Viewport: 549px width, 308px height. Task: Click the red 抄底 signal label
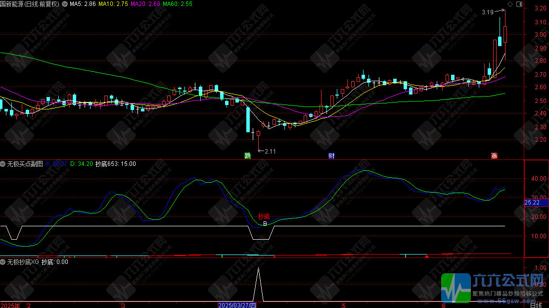click(x=264, y=217)
